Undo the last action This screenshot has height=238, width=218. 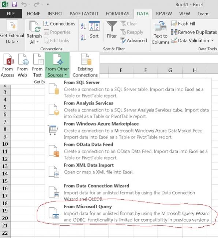click(24, 4)
